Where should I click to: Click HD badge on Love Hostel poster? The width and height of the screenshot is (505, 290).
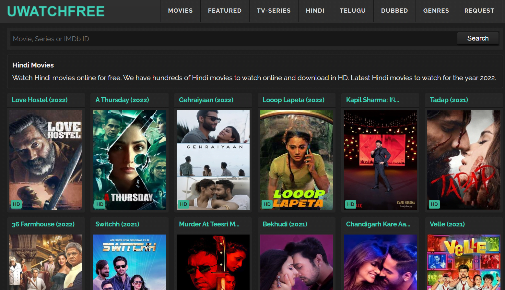[x=16, y=204]
